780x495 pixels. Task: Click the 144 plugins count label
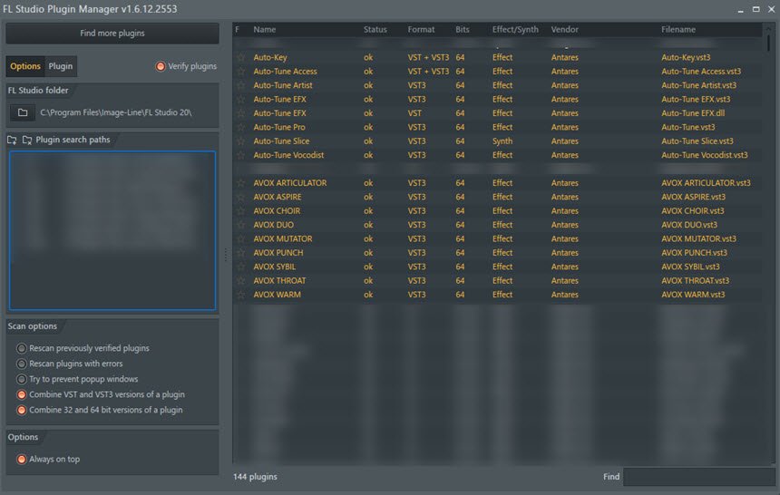(x=255, y=476)
